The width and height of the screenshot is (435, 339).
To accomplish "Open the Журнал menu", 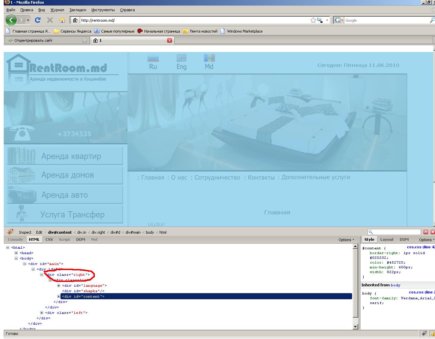I will 57,10.
